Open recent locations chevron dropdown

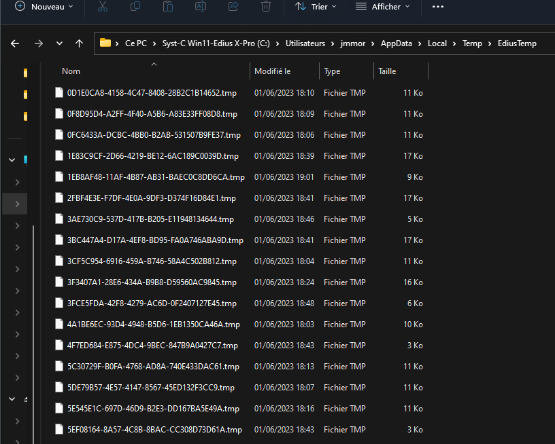pyautogui.click(x=59, y=43)
